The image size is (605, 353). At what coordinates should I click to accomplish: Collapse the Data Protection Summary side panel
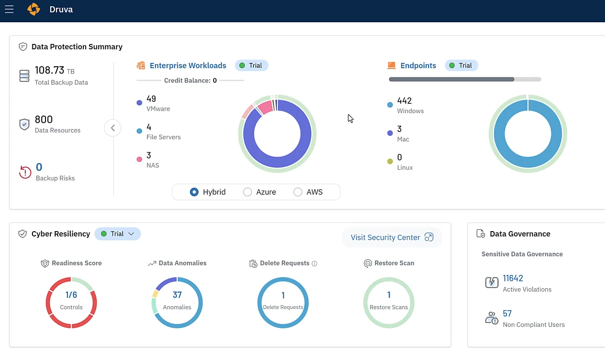click(112, 128)
